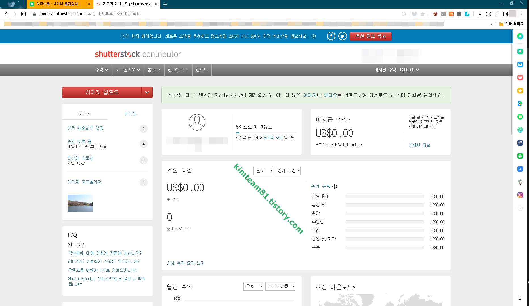This screenshot has width=529, height=306.
Task: Open the browser three-dot menu
Action: point(522,14)
